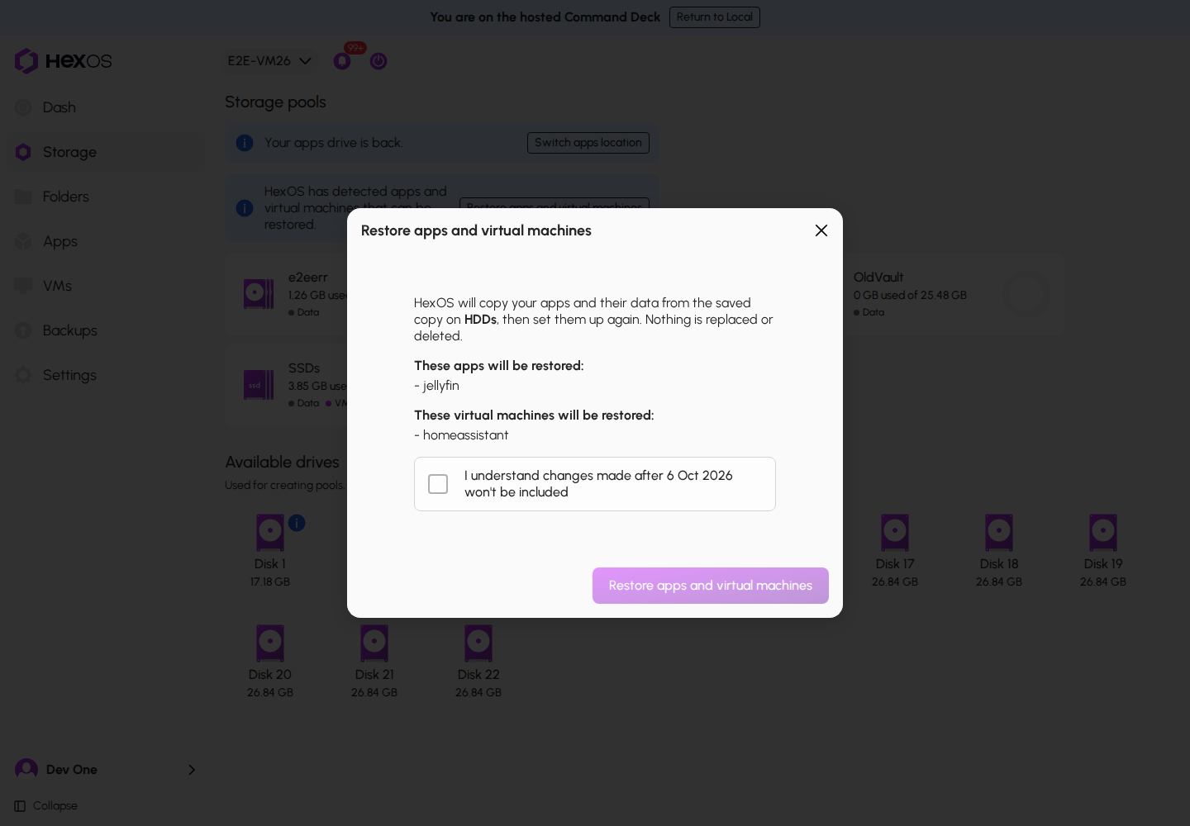Click the HexOS logo
The image size is (1190, 826).
(63, 61)
